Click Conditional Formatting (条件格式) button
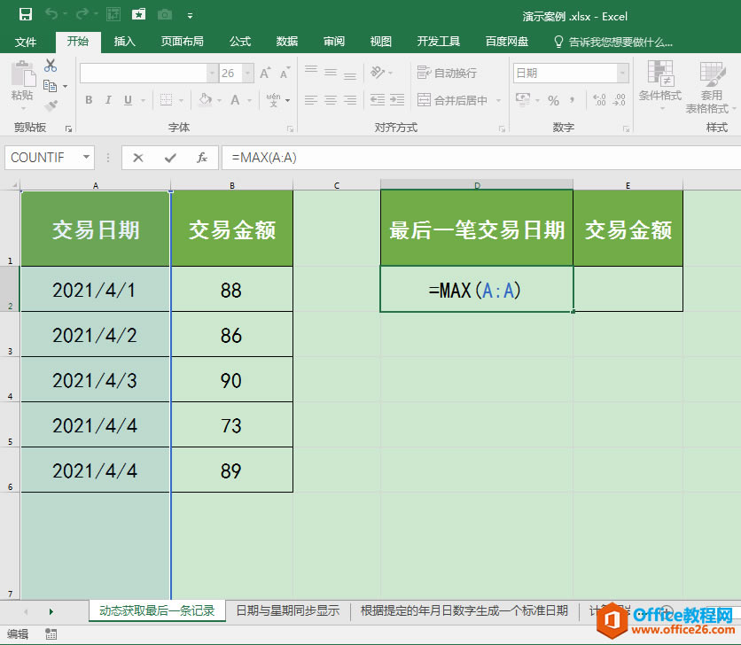Image resolution: width=741 pixels, height=645 pixels. [x=660, y=84]
